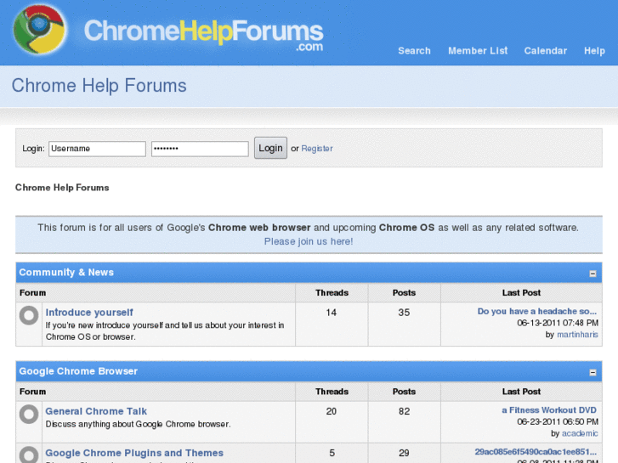The image size is (618, 463).
Task: Collapse the Community & News category
Action: 592,273
